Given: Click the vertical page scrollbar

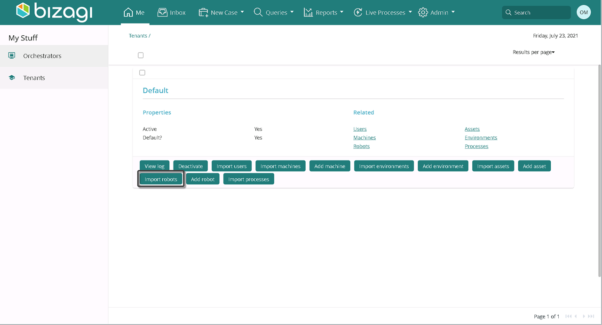Looking at the screenshot, I should click(599, 171).
